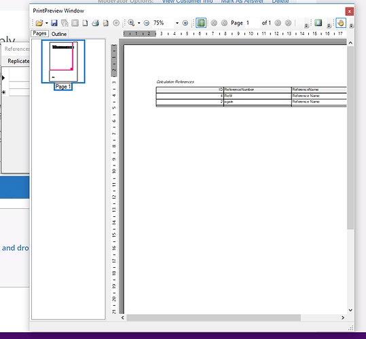Toggle the hand pan tool

tap(341, 23)
